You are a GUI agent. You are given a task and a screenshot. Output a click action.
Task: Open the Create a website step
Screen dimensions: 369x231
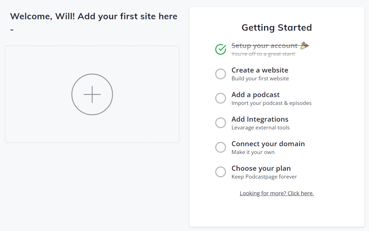point(259,70)
